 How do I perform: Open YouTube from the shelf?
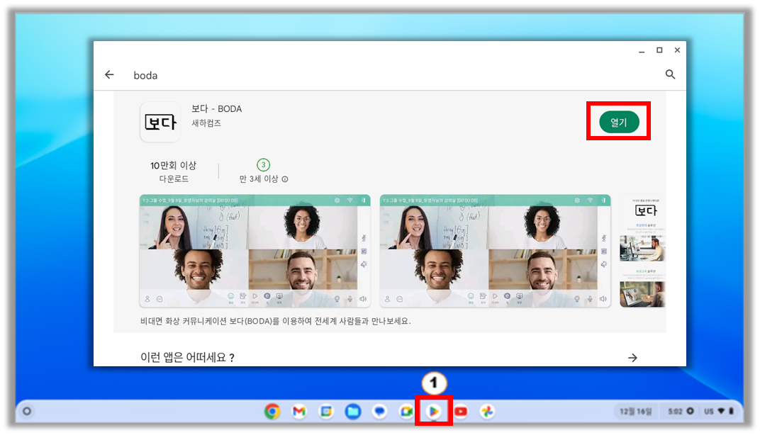(x=460, y=412)
